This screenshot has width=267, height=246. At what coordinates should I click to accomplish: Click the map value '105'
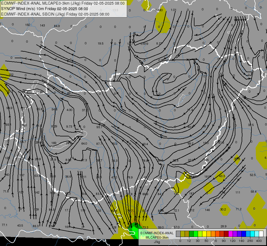(206, 160)
